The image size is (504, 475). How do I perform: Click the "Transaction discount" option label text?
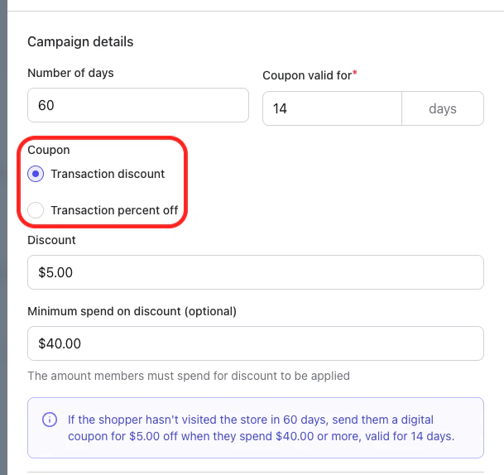(108, 174)
